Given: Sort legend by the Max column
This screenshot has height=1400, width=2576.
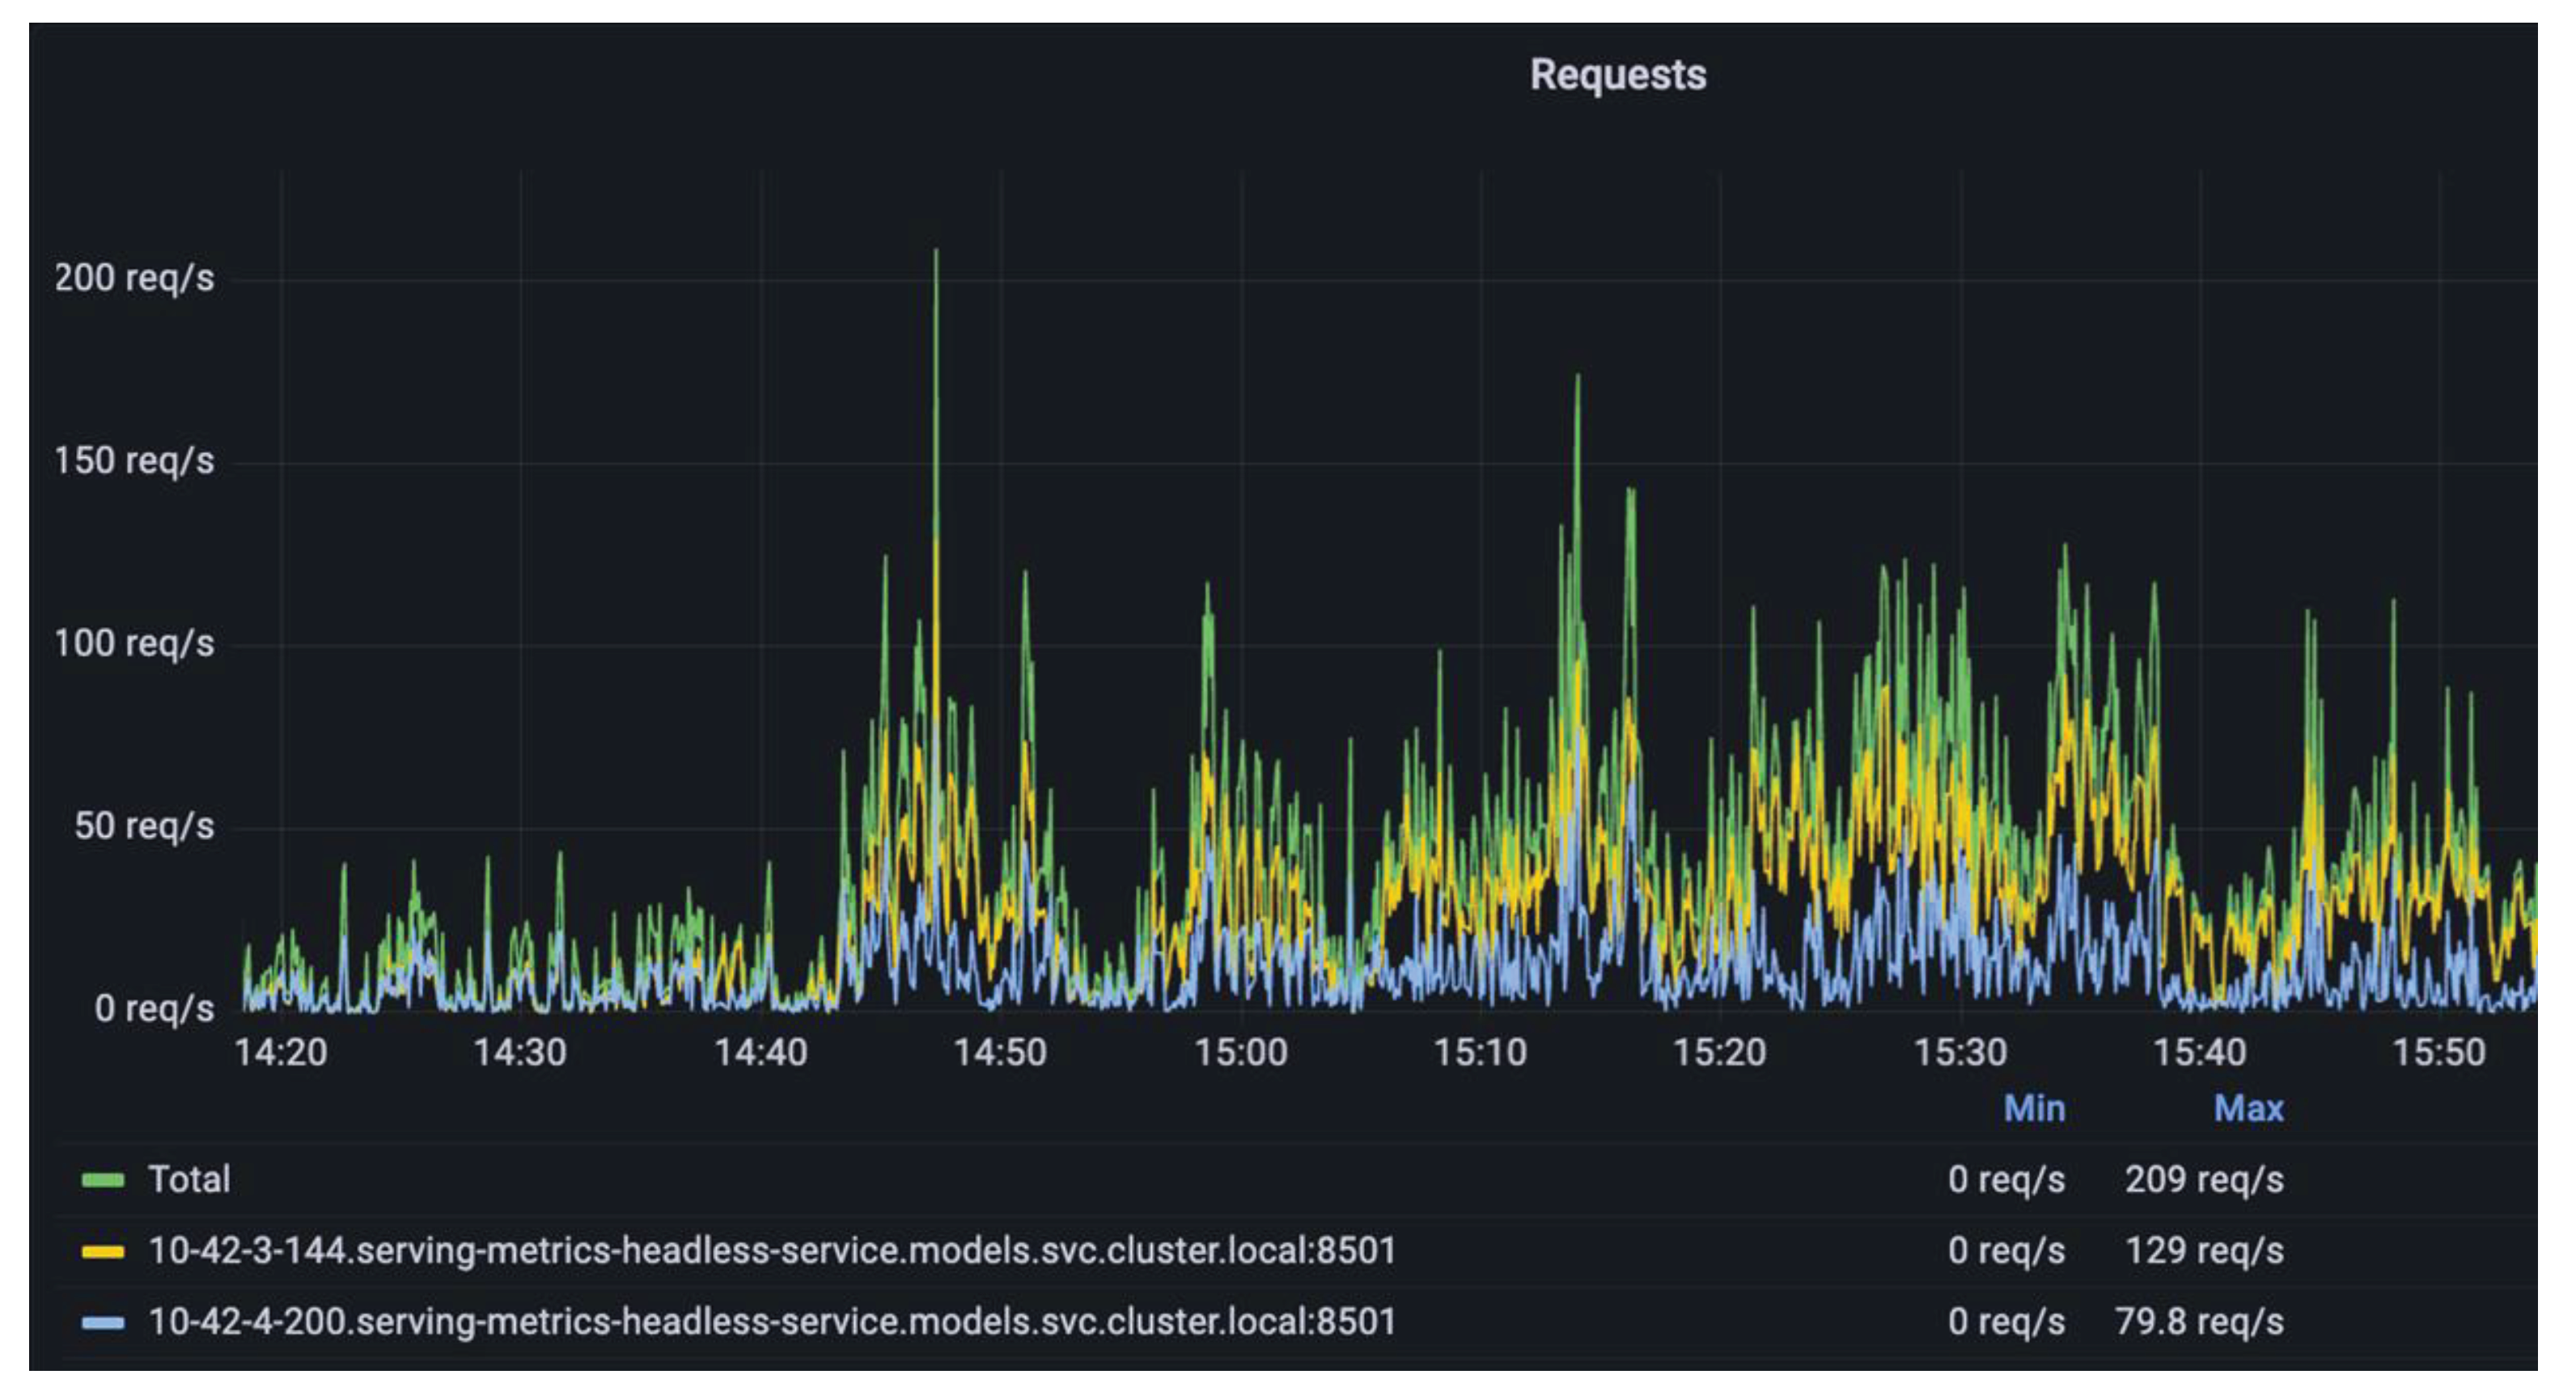Looking at the screenshot, I should click(x=2248, y=1108).
